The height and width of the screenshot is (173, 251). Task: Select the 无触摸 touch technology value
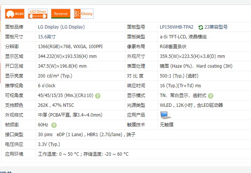point(166,125)
